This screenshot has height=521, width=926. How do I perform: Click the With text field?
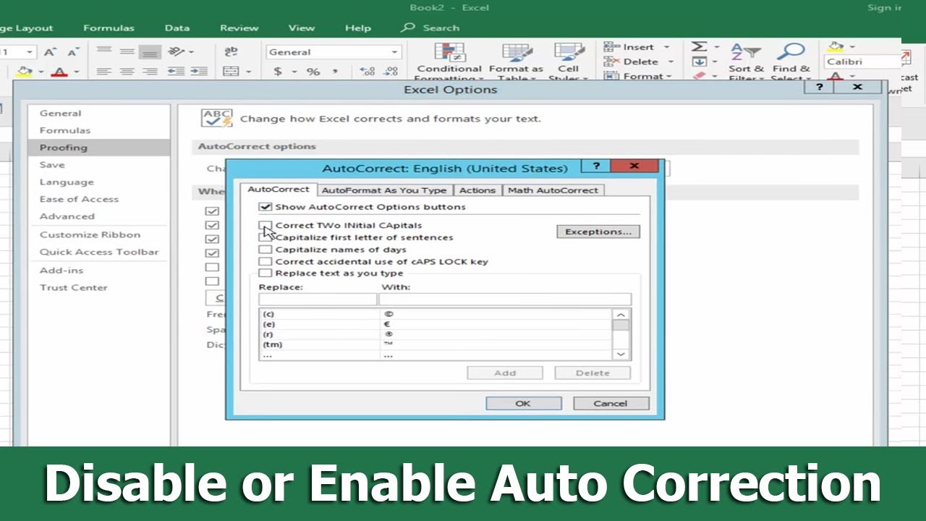[x=505, y=300]
